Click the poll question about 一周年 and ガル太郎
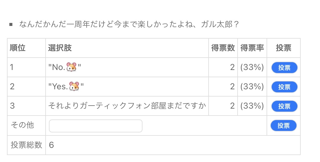The image size is (320, 162). pos(129,24)
